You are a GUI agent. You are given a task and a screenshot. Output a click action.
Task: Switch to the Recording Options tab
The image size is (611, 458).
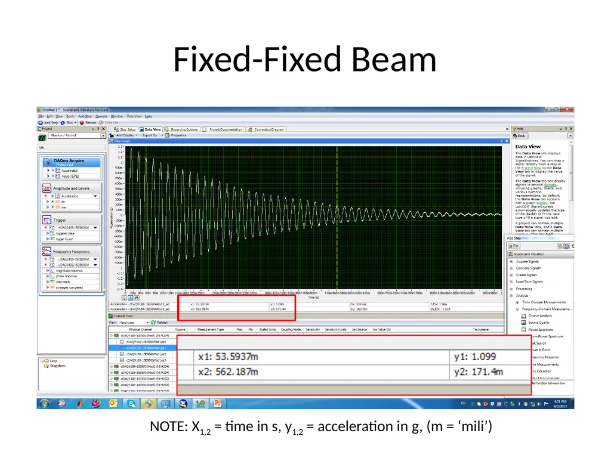pyautogui.click(x=181, y=129)
